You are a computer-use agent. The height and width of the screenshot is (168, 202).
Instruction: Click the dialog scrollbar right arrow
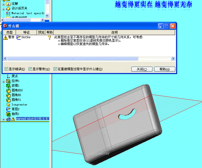pyautogui.click(x=173, y=59)
